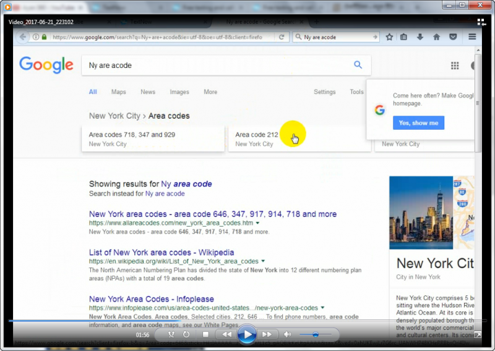Go back with the browser back arrow
Viewport: 495px width, 351px height.
(22, 37)
